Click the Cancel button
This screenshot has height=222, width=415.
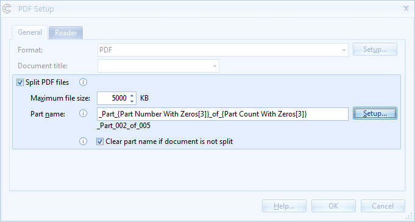click(383, 206)
